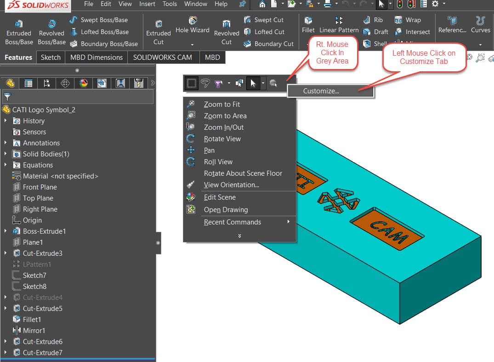Image resolution: width=494 pixels, height=362 pixels.
Task: Open Options with the gear icon
Action: pyautogui.click(x=435, y=4)
